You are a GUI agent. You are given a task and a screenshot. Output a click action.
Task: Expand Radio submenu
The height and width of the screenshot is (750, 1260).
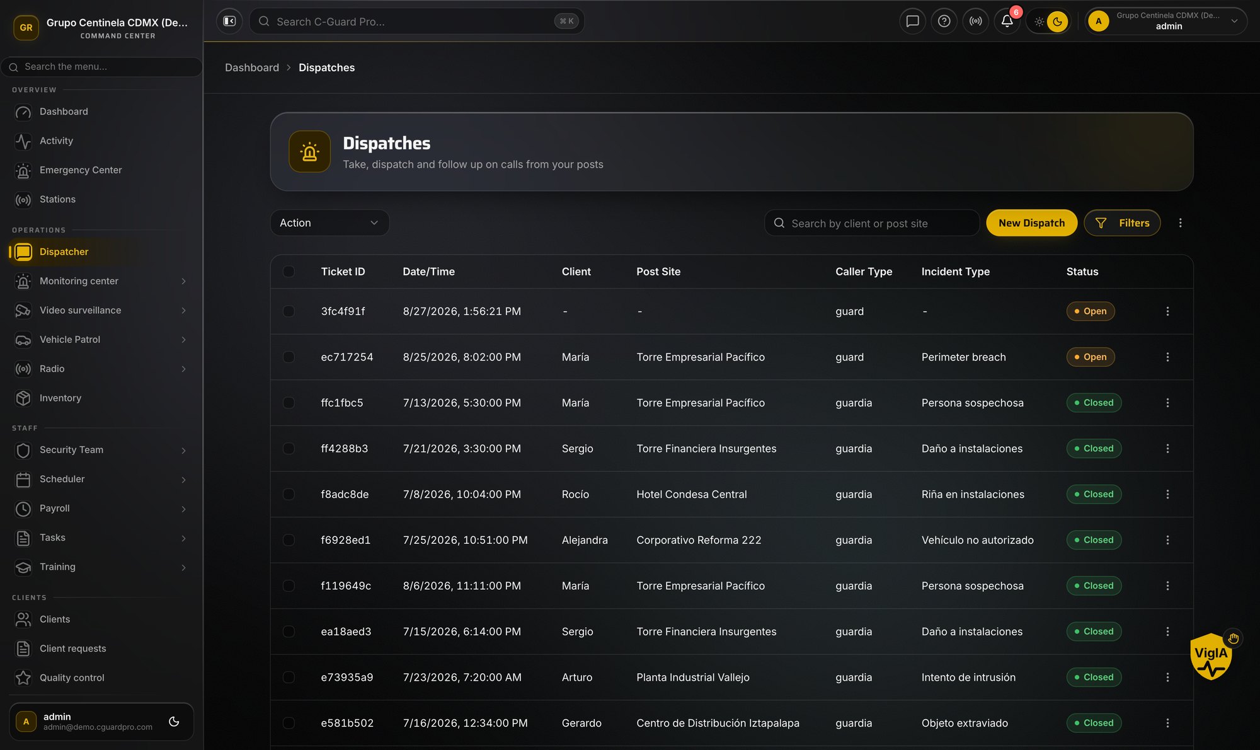(183, 369)
